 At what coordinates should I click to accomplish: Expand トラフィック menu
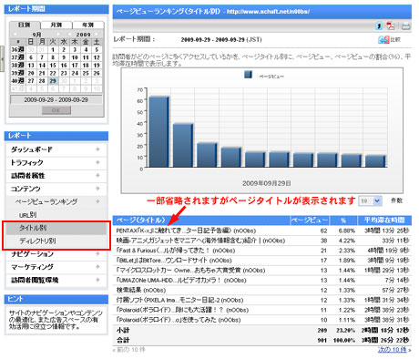[x=56, y=162]
